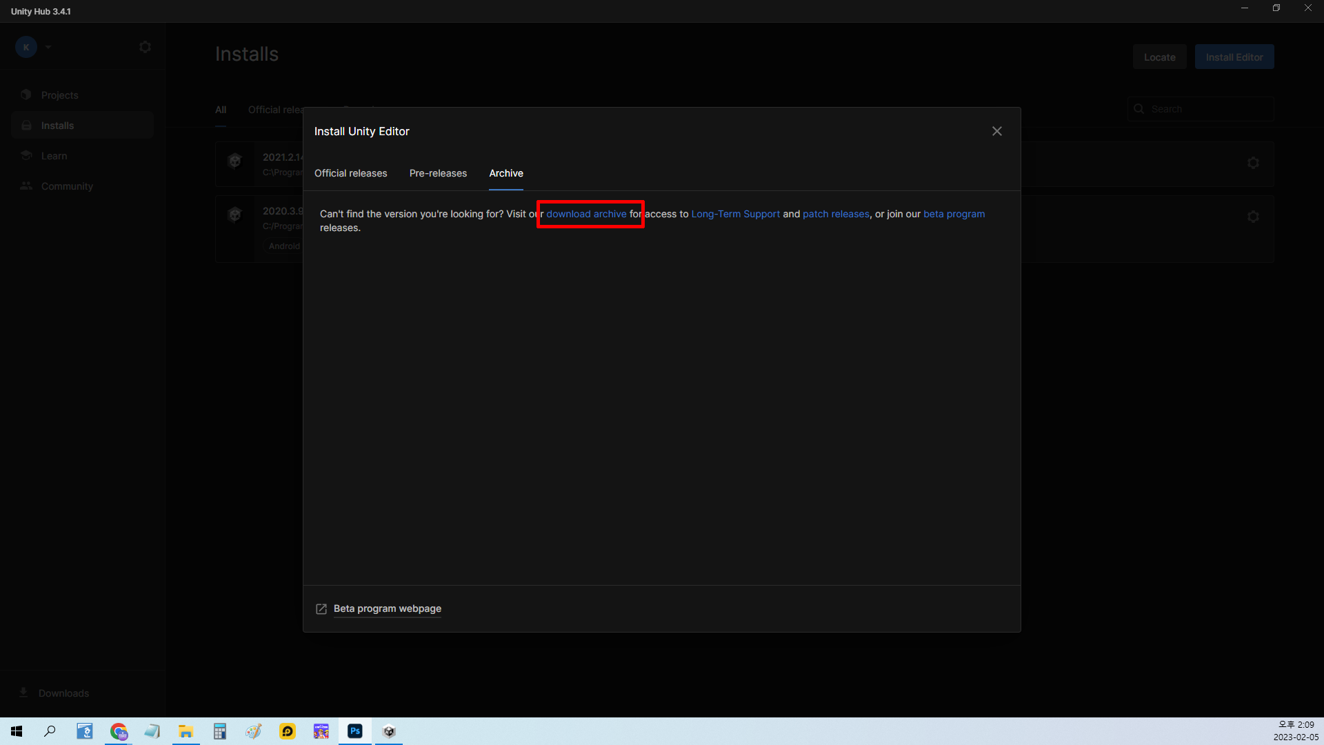Viewport: 1324px width, 745px height.
Task: Open Beta program webpage link
Action: [387, 608]
